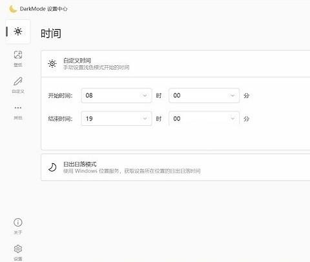
Task: Open the 结束时间 minute dropdown showing 00
Action: [x=204, y=119]
